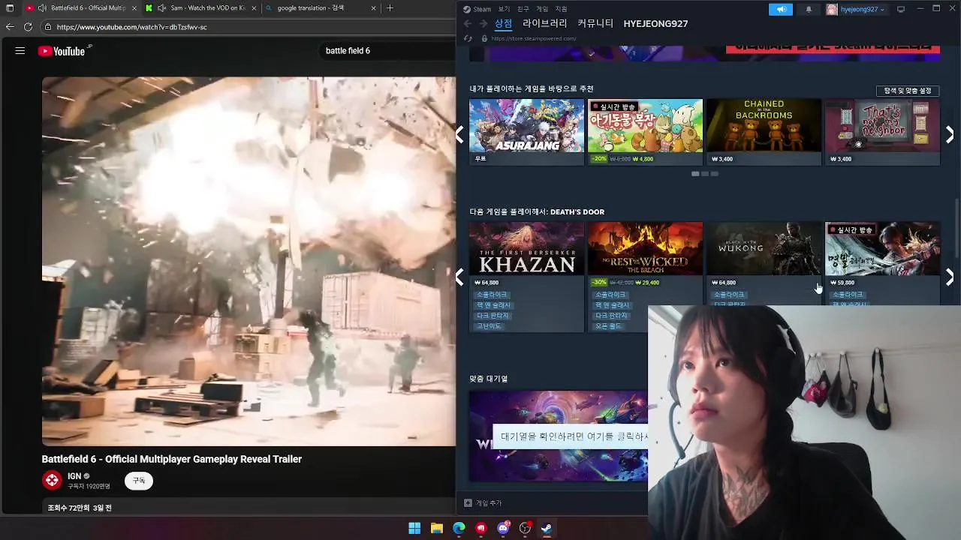Show next games in the Death's Door carousel
961x540 pixels.
(950, 277)
